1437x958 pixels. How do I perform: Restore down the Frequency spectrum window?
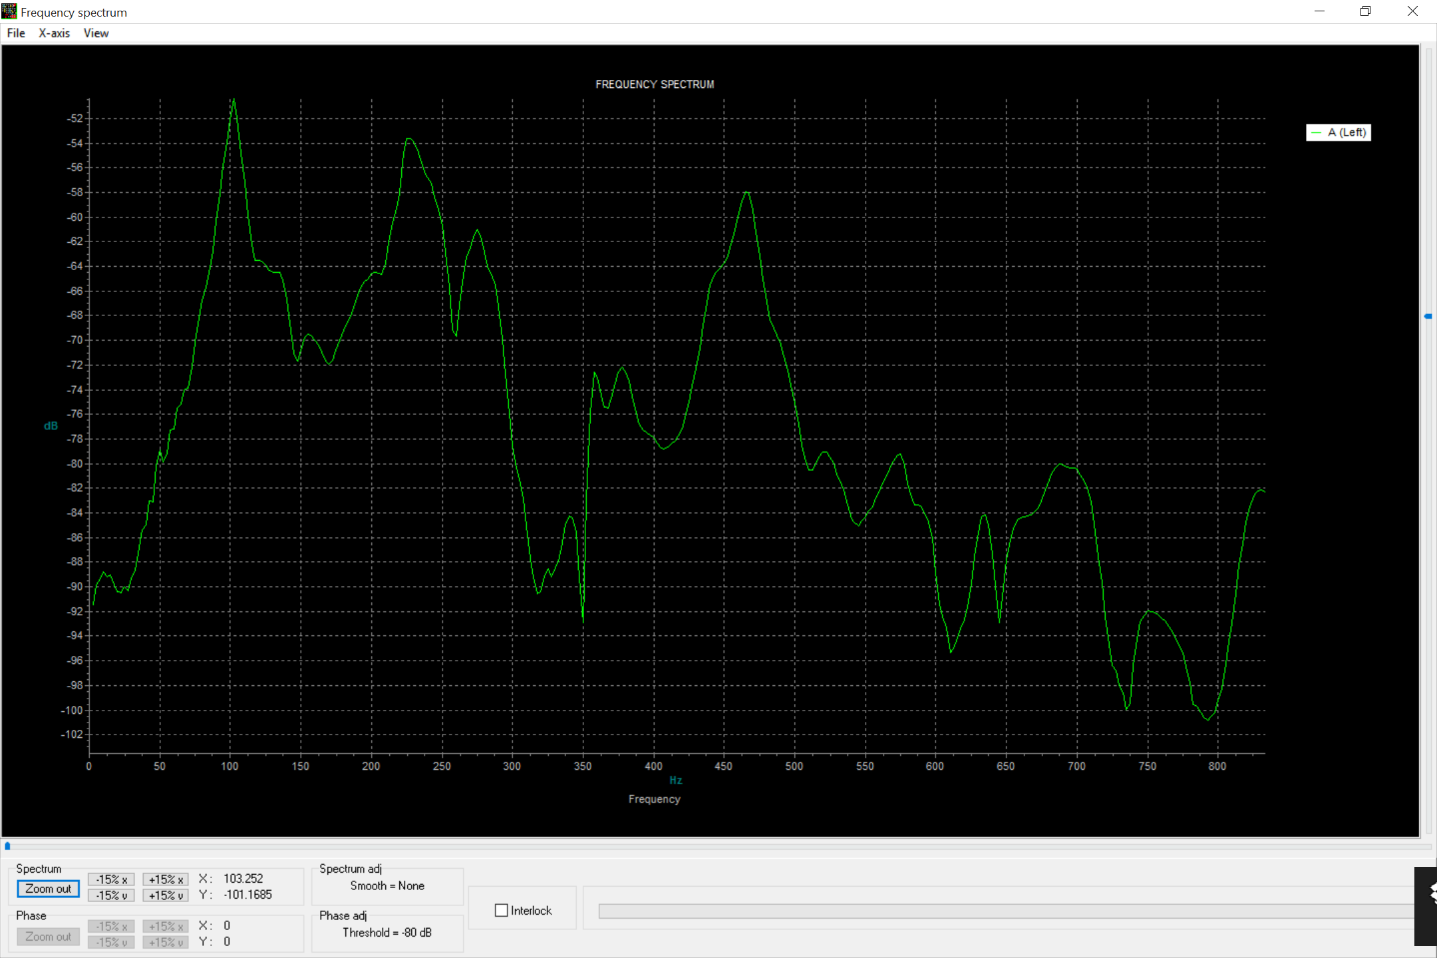pyautogui.click(x=1365, y=11)
